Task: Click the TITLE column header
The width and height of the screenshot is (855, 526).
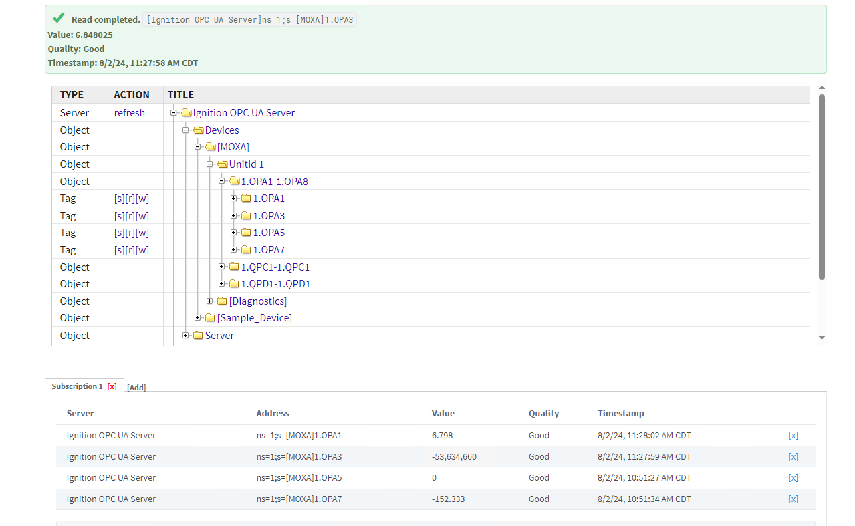Action: (x=180, y=95)
